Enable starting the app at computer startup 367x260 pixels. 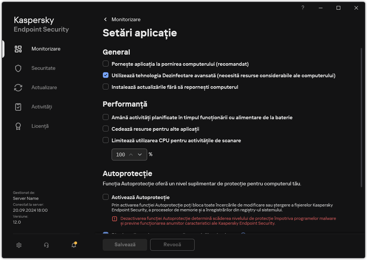tap(105, 64)
